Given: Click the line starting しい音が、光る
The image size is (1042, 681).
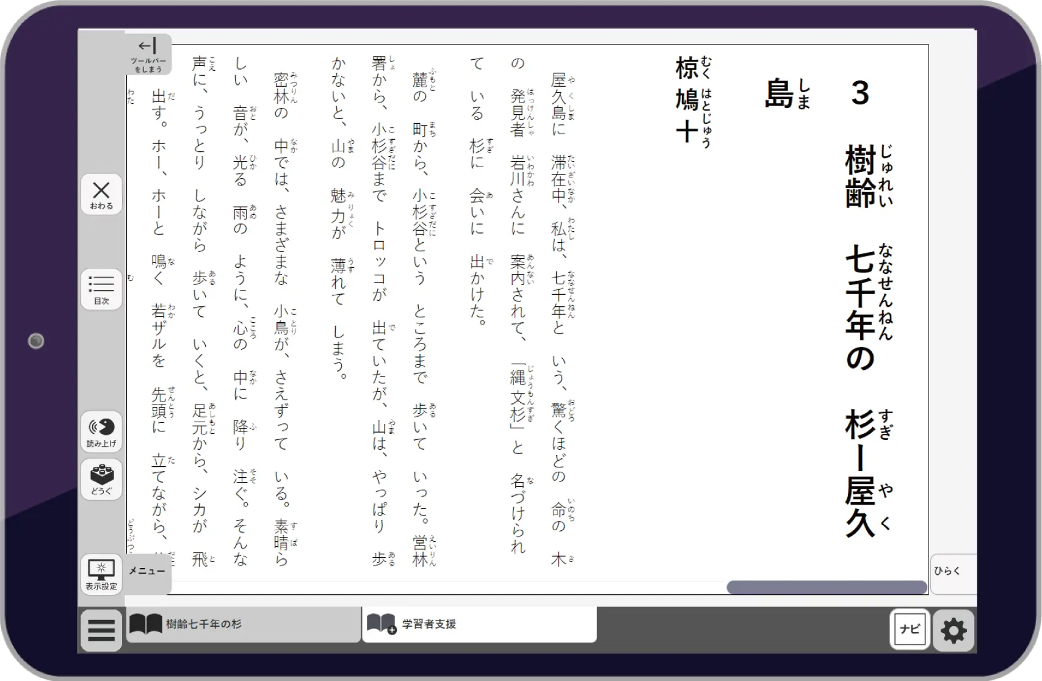Looking at the screenshot, I should pyautogui.click(x=244, y=311).
